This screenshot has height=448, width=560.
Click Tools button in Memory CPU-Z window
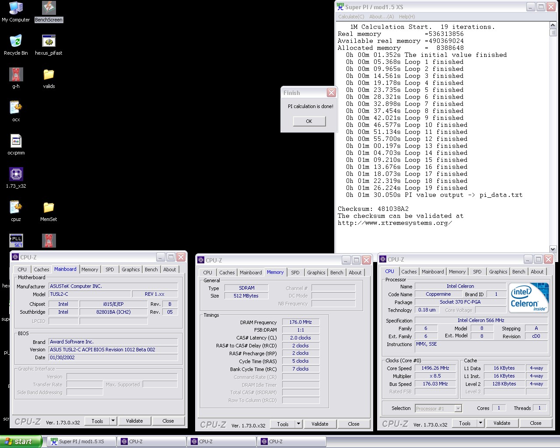pos(283,424)
